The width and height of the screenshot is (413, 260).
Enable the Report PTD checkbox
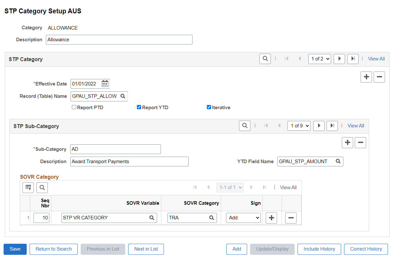74,107
